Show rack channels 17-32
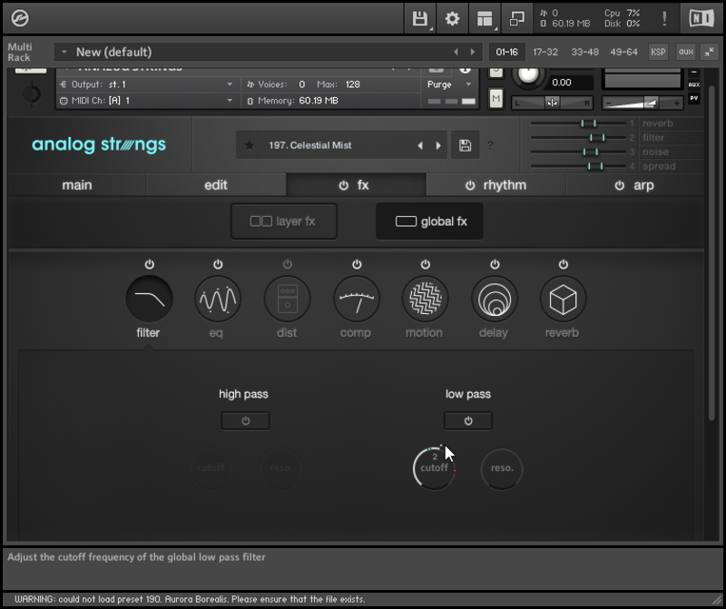 coord(545,52)
